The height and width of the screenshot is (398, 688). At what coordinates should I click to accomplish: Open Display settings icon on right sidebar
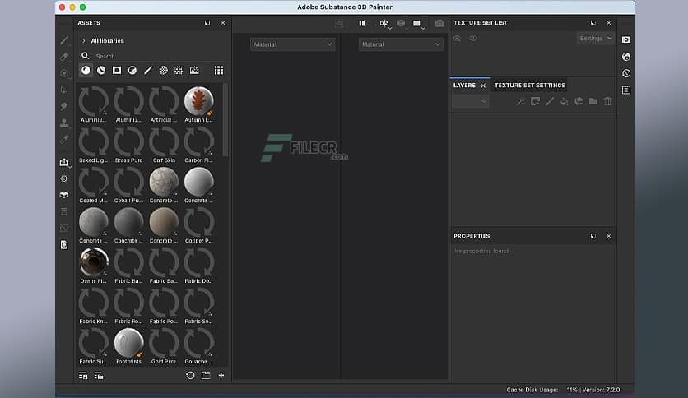(626, 40)
